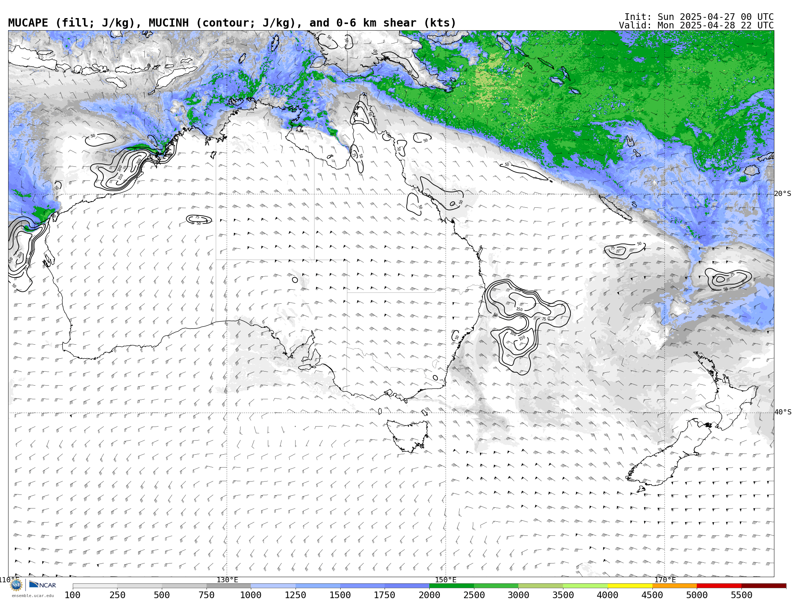Pick the orange 4500–5000 colorbar swatch

tap(675, 586)
